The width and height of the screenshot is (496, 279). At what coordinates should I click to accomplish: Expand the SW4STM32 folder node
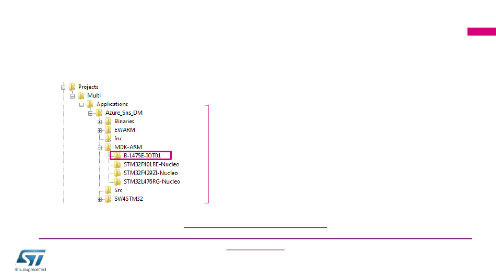(100, 199)
